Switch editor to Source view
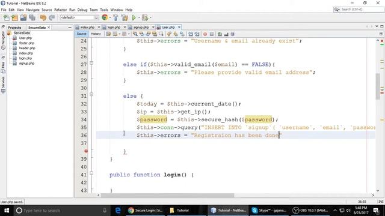 (82, 34)
